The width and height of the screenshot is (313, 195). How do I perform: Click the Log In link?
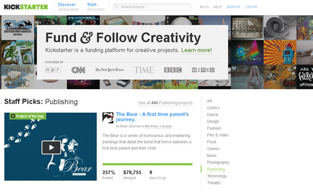coord(251,7)
